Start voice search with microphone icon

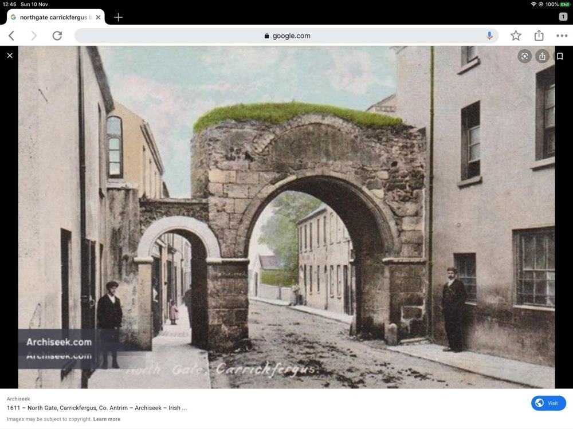click(x=489, y=36)
